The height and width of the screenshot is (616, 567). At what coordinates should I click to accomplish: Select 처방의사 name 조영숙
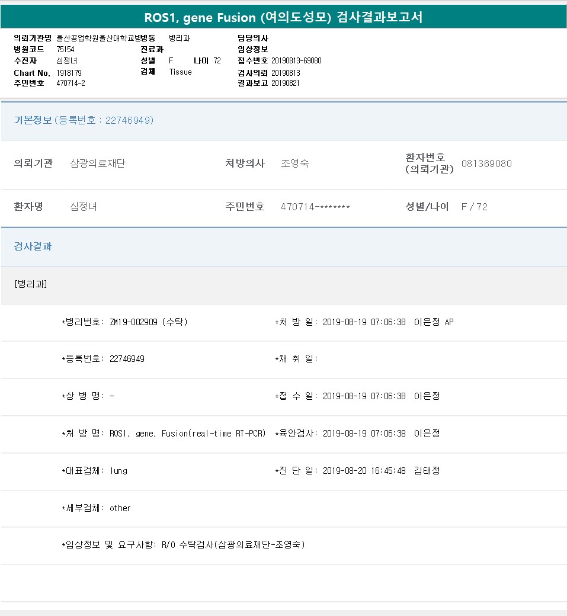(x=294, y=163)
